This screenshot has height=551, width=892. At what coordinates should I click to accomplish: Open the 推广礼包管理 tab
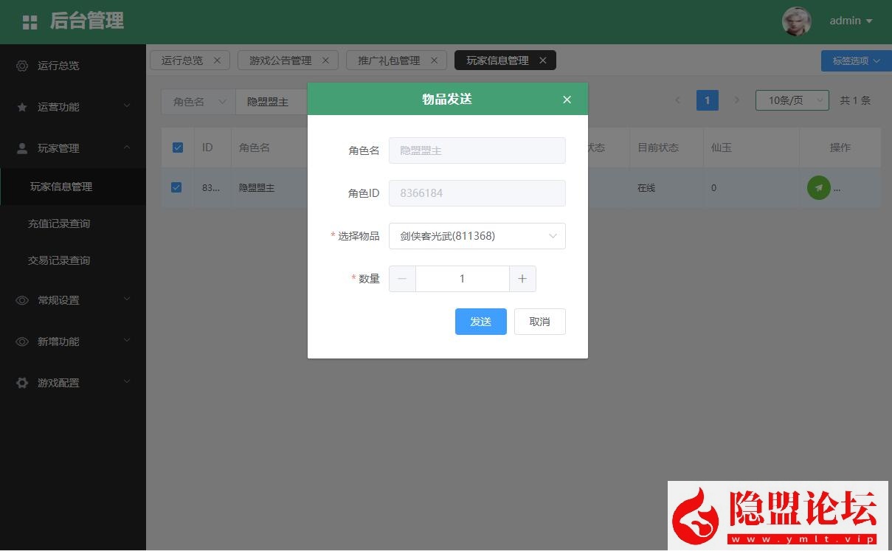pos(389,60)
